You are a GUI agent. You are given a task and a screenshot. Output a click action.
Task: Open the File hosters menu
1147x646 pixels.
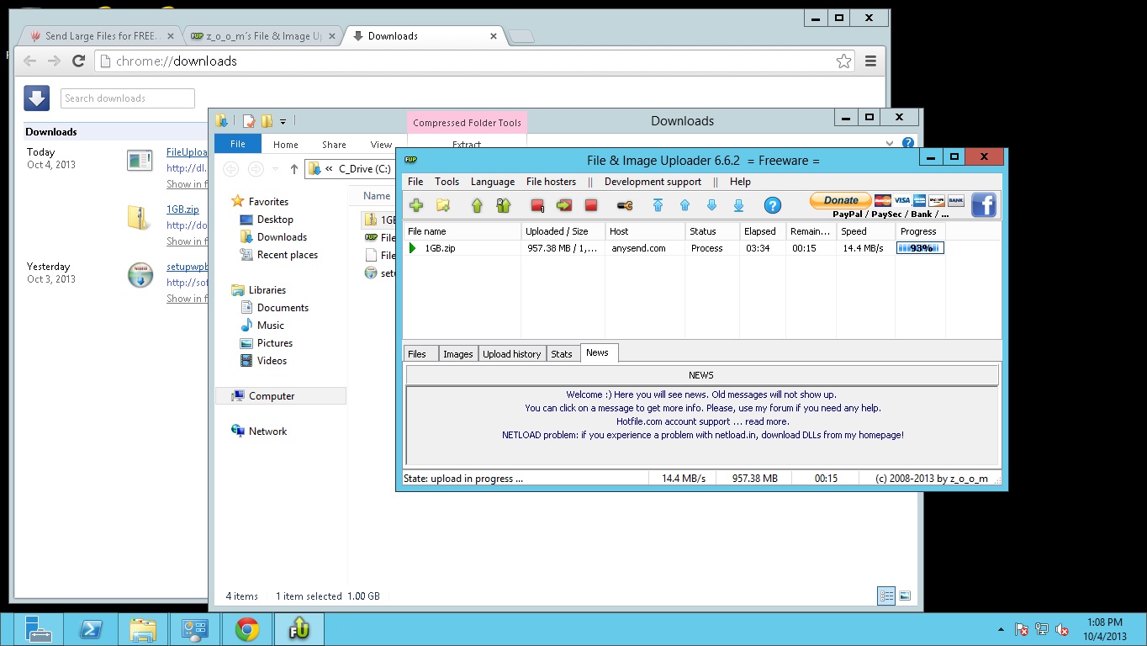coord(551,182)
